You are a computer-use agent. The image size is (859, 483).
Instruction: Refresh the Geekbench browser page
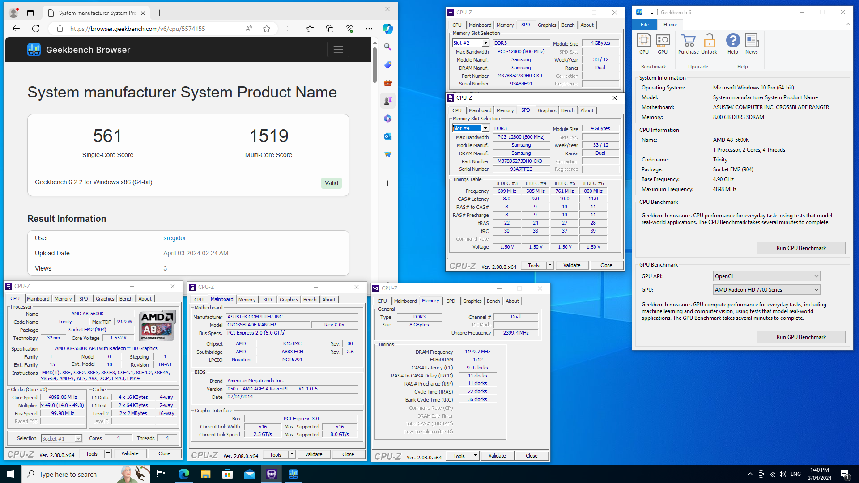click(x=36, y=29)
